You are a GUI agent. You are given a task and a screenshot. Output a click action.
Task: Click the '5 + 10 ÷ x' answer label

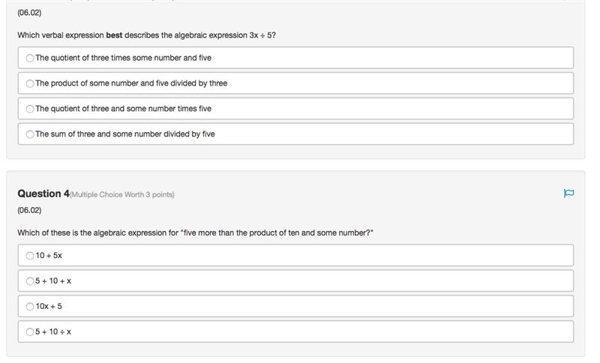click(53, 331)
